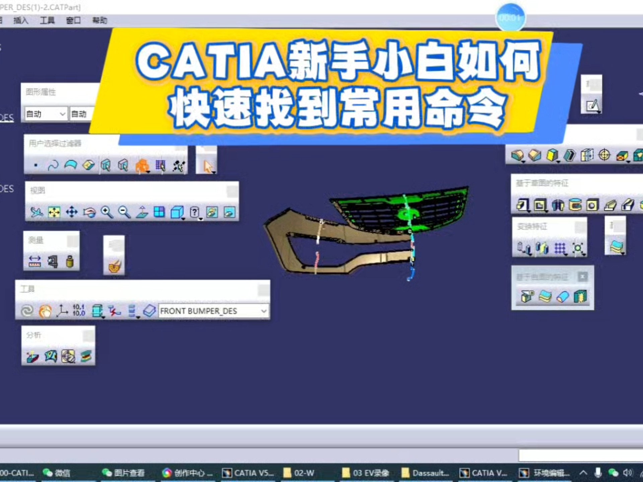Image resolution: width=643 pixels, height=482 pixels.
Task: Click the Mean Dimensions 10.1/10.0 icon
Action: coord(79,311)
